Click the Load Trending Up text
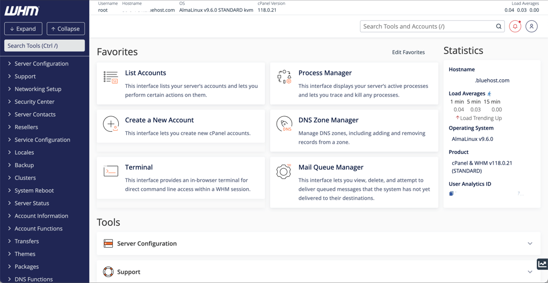 (481, 118)
